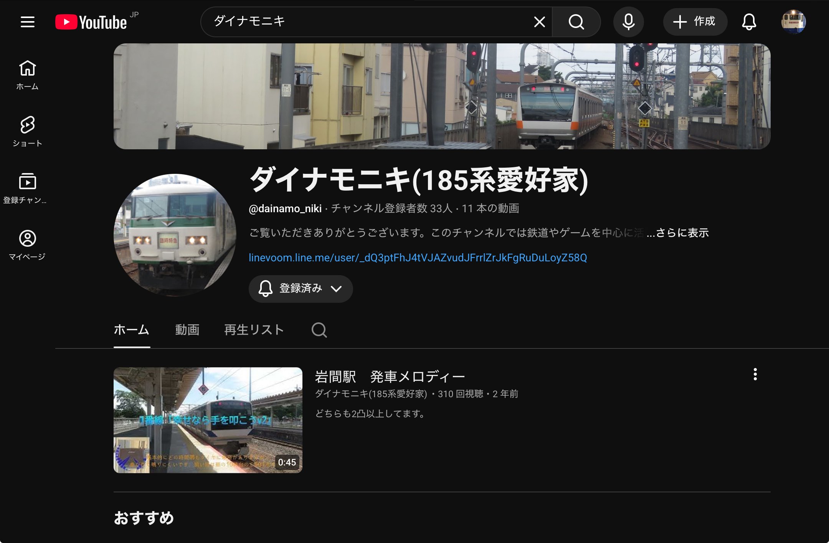This screenshot has width=829, height=543.
Task: Clear the search query with the X icon
Action: tap(539, 22)
